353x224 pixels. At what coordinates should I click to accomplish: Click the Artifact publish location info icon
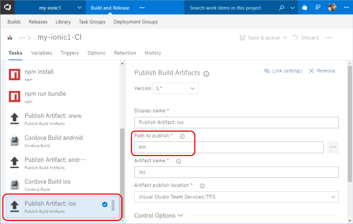[202, 186]
